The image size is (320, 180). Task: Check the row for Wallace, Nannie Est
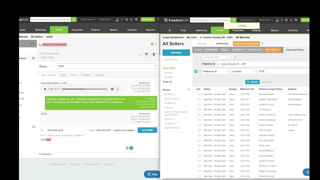[201, 99]
